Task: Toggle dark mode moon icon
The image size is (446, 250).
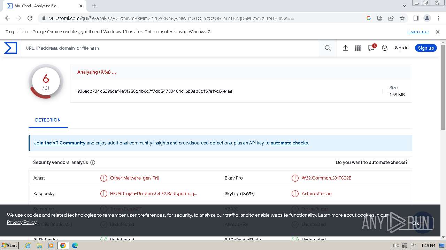Action: [x=385, y=48]
